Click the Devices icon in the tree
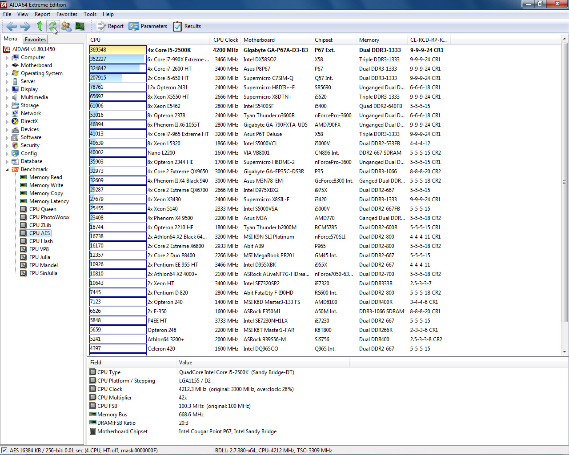The image size is (569, 455). [15, 129]
